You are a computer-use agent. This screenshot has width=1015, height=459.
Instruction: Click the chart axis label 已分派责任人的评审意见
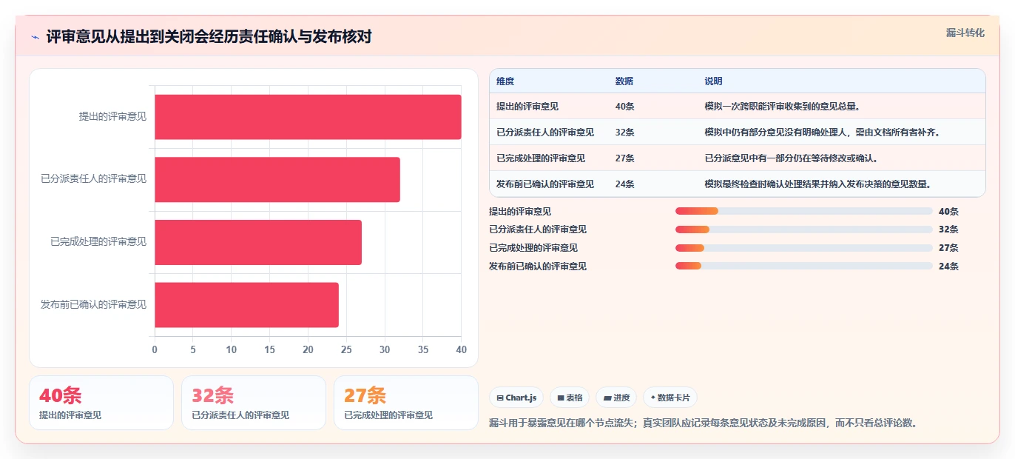tap(94, 179)
